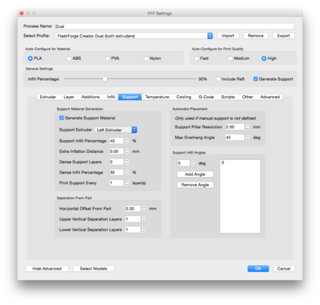This screenshot has width=320, height=305.
Task: Click the support infill angle deg field
Action: click(183, 163)
